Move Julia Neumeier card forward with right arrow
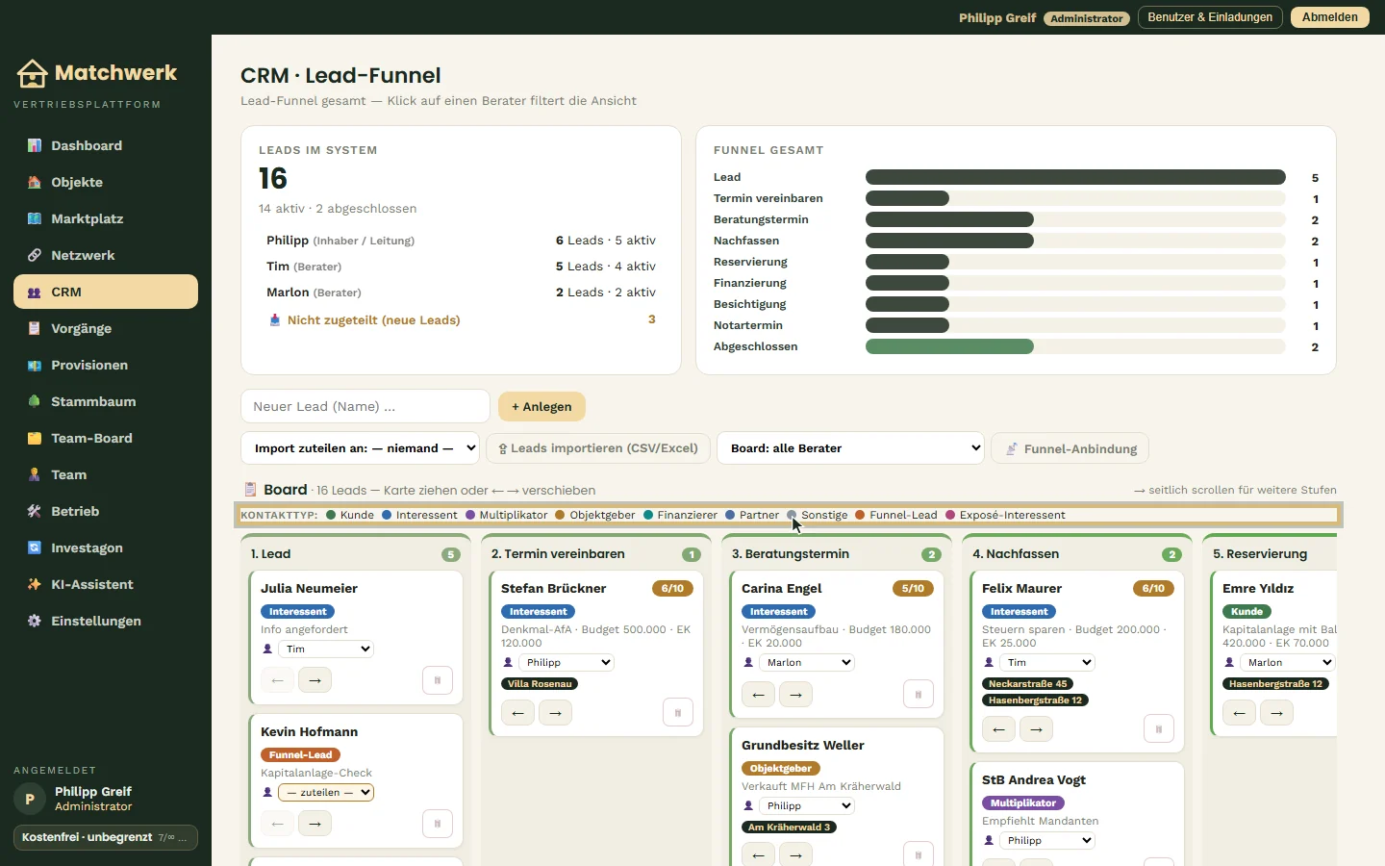The height and width of the screenshot is (866, 1385). pyautogui.click(x=315, y=680)
